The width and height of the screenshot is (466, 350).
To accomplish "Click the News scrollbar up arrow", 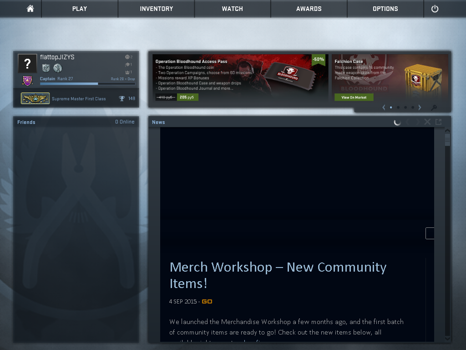I will click(x=447, y=131).
